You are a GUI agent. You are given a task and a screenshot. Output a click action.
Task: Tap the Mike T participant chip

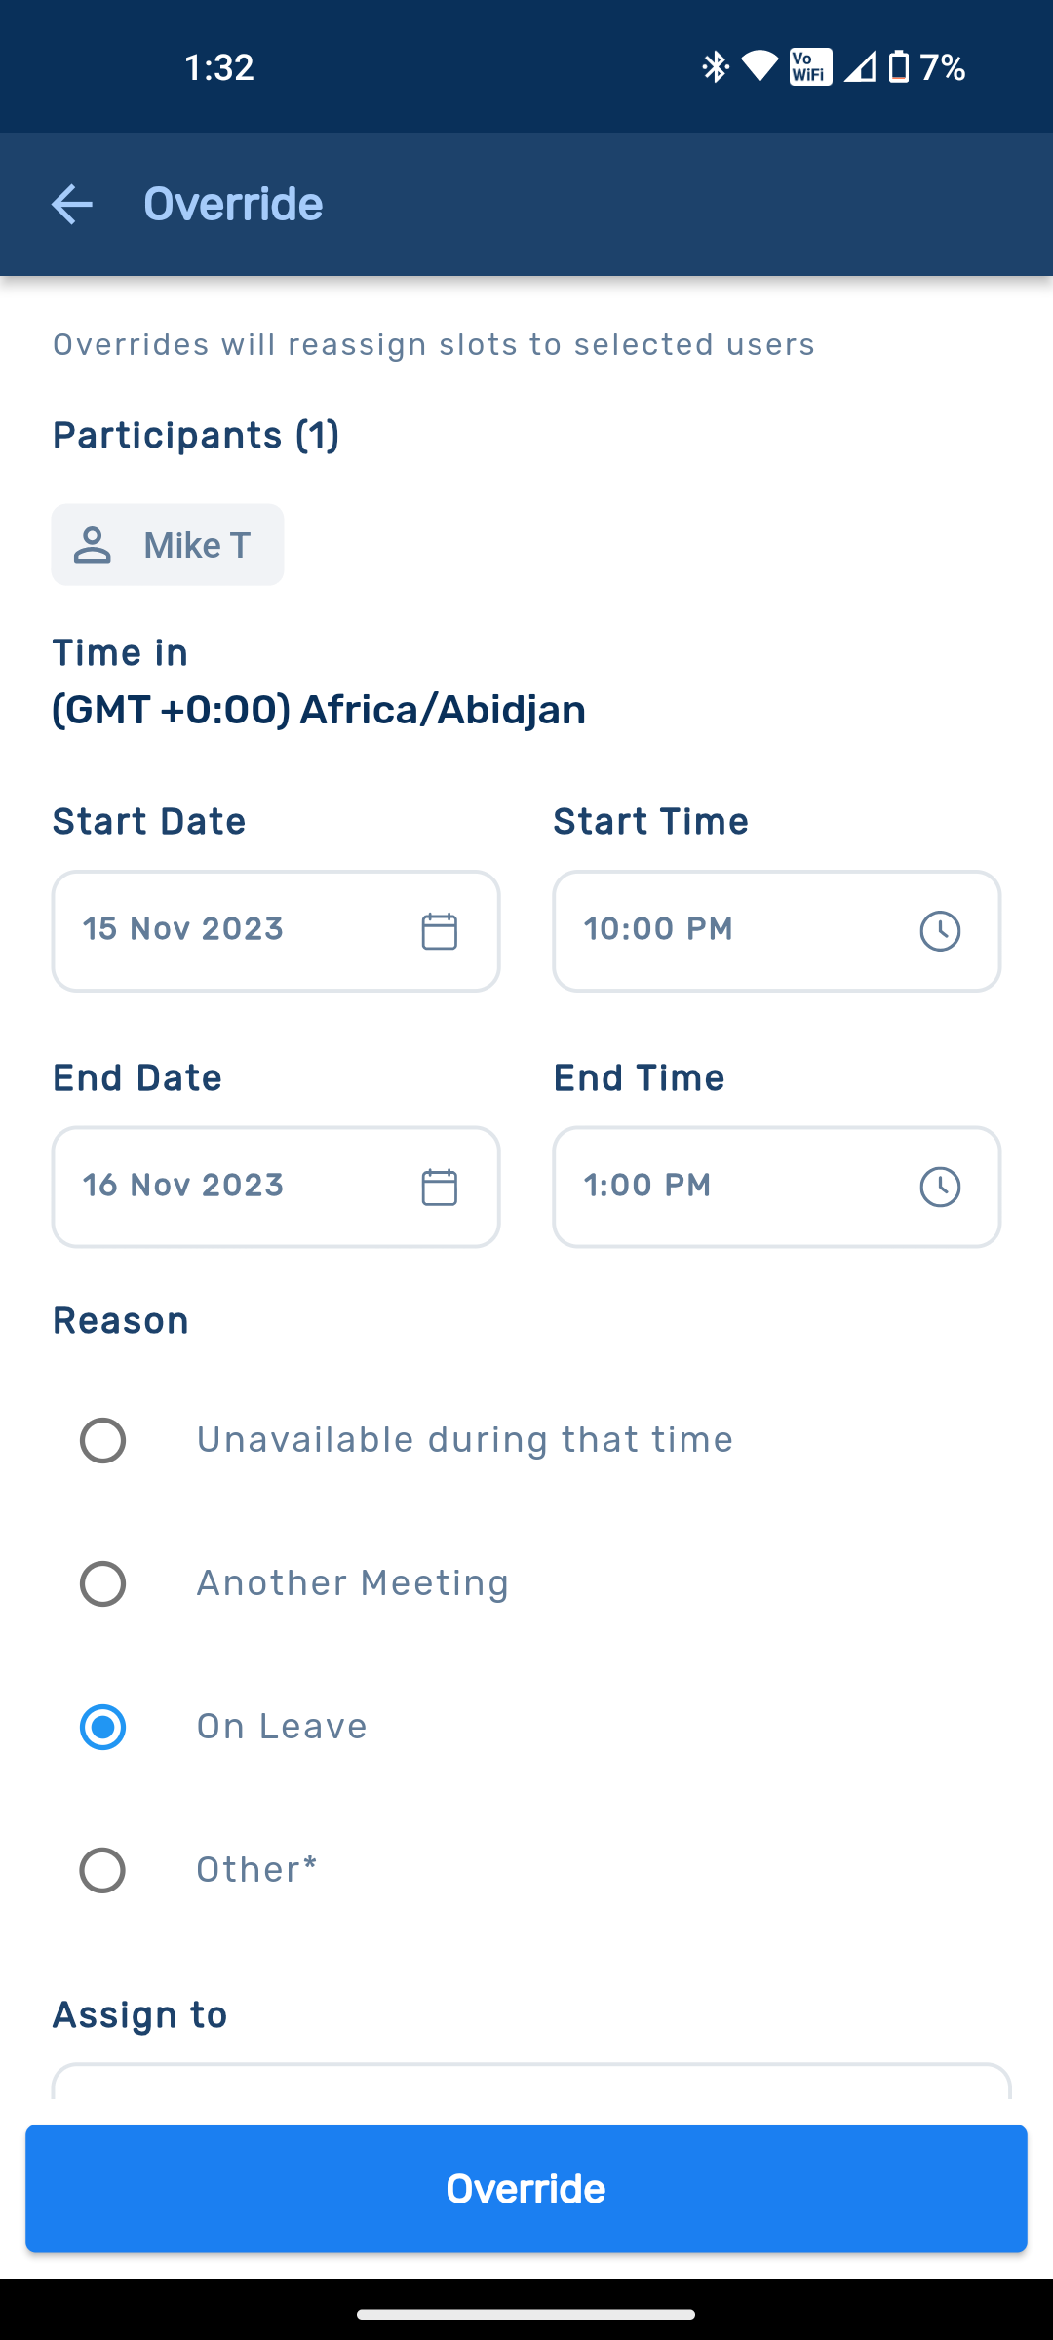click(168, 545)
